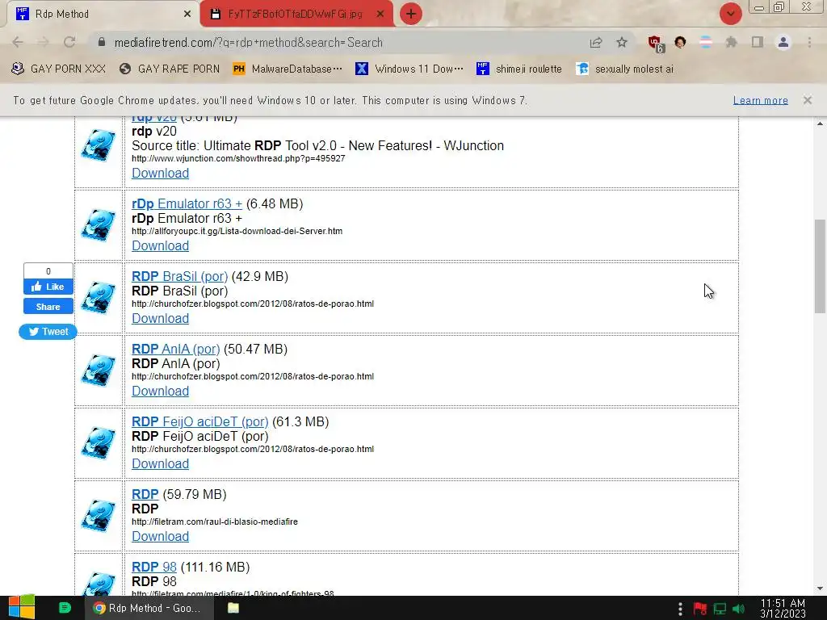
Task: Click the colorful striped extension icon
Action: 706,42
